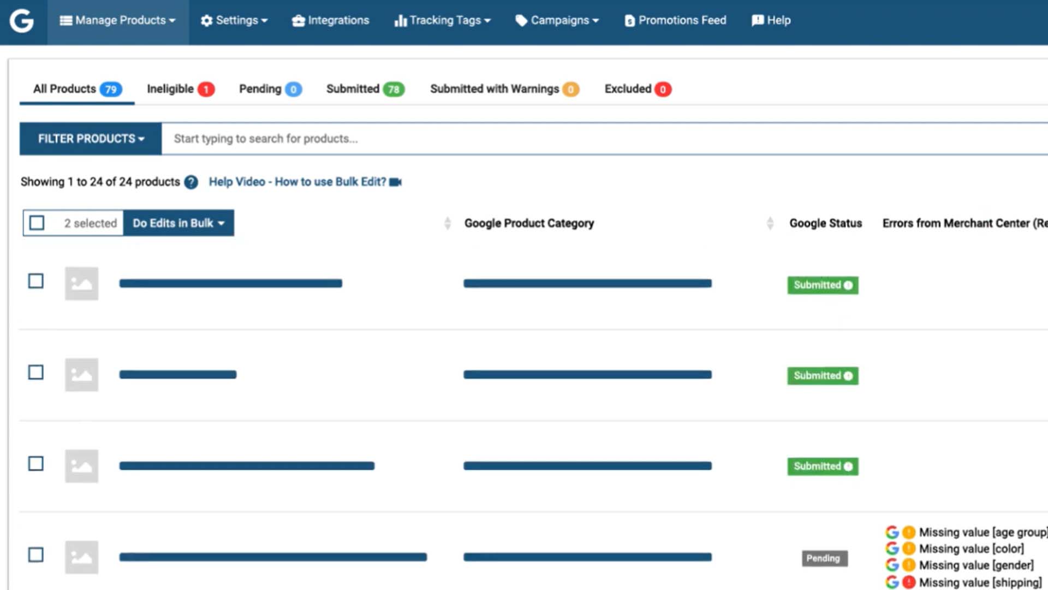Click the Google icon next to Missing value [shipping]
The height and width of the screenshot is (590, 1048).
pos(891,582)
